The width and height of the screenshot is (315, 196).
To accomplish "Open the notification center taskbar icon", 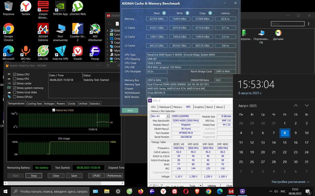I will (x=308, y=191).
